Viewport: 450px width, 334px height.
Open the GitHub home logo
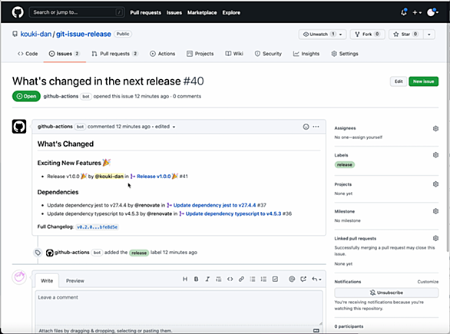pos(18,12)
